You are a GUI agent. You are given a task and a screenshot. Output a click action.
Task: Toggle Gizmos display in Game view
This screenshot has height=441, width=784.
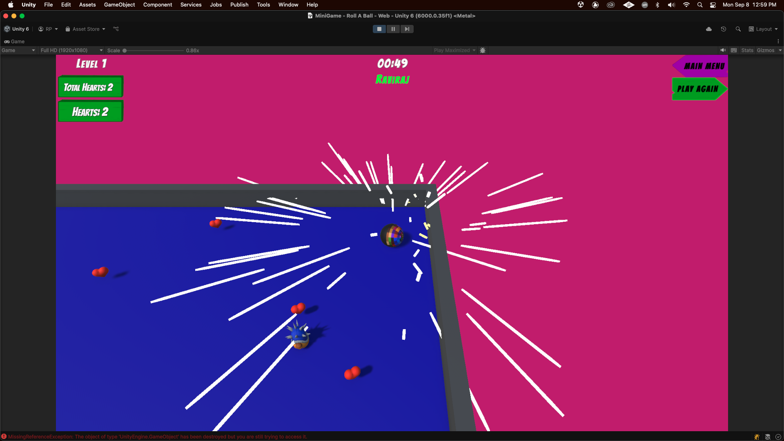click(765, 50)
